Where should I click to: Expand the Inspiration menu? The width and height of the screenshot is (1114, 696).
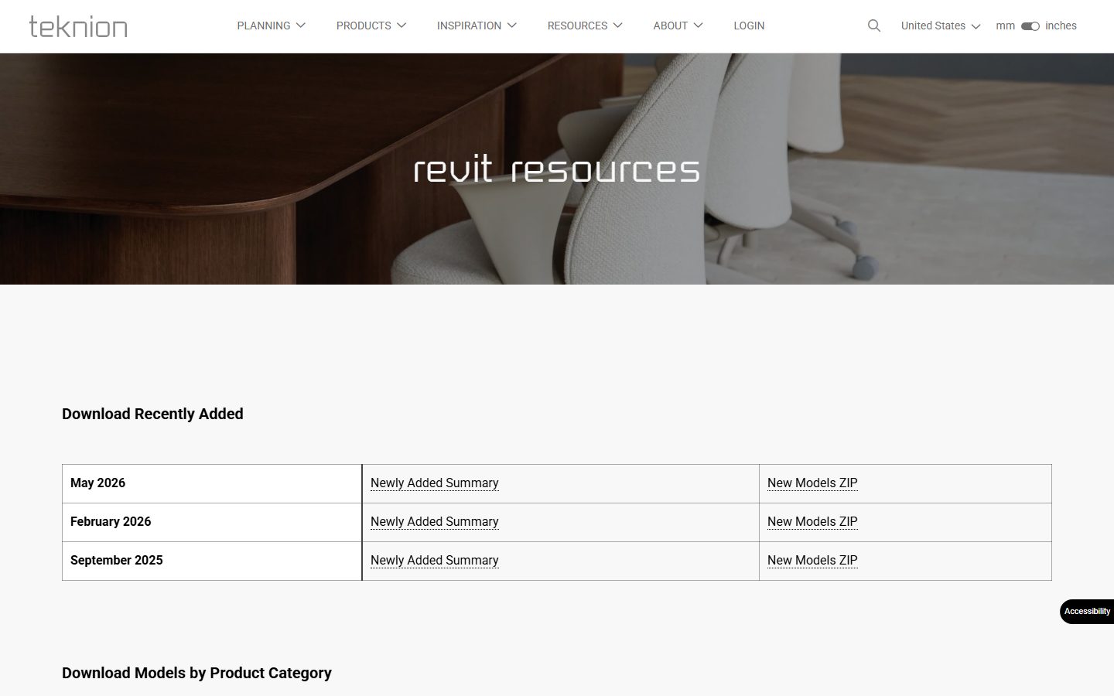(x=477, y=26)
